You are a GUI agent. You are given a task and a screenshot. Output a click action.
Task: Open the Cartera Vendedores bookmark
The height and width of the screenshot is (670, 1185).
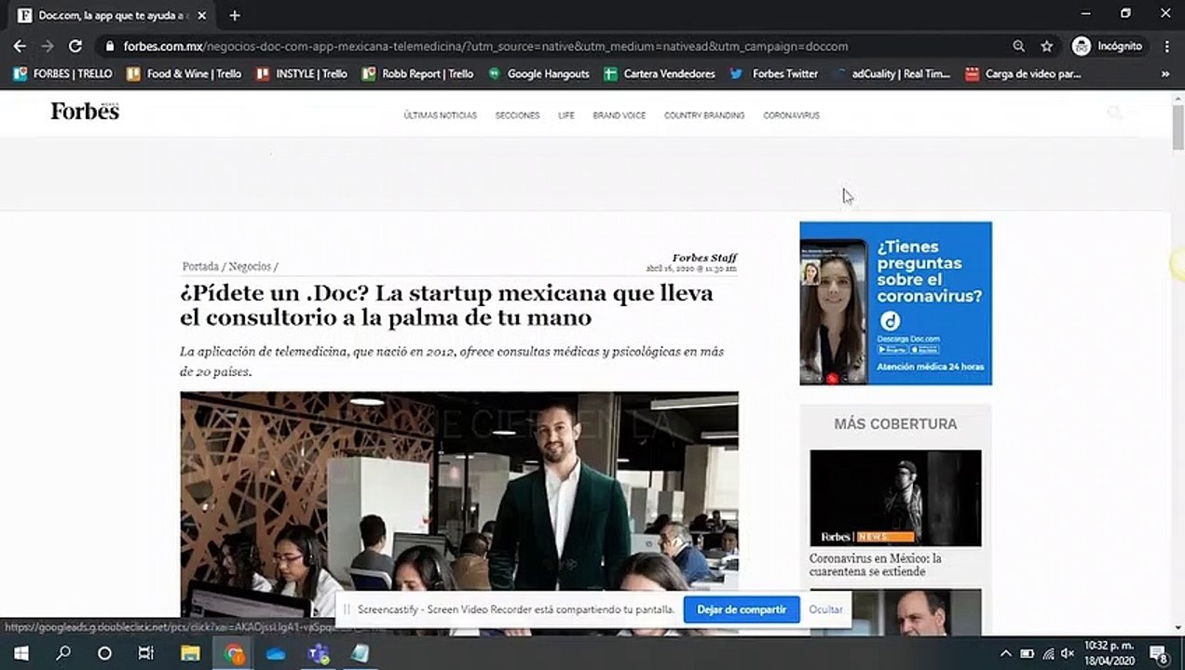(x=660, y=74)
